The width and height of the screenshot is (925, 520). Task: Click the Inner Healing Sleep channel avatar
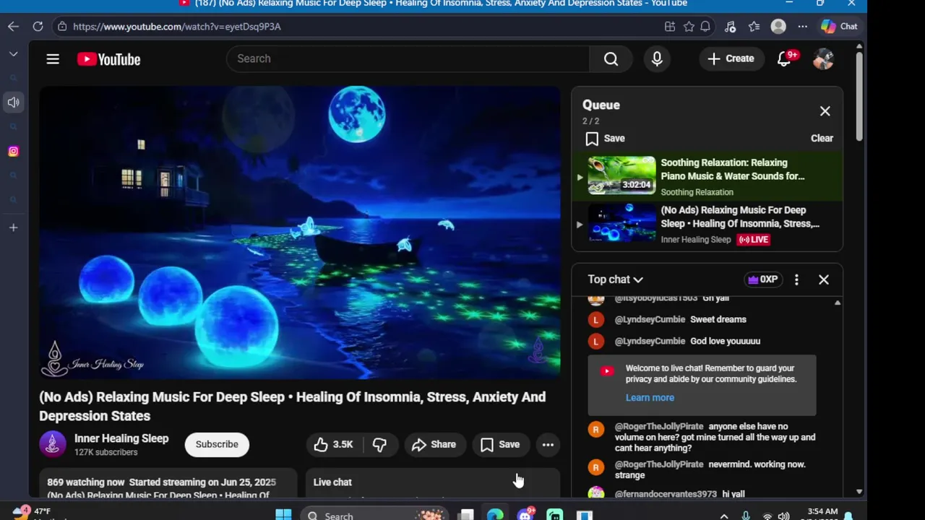click(x=53, y=444)
